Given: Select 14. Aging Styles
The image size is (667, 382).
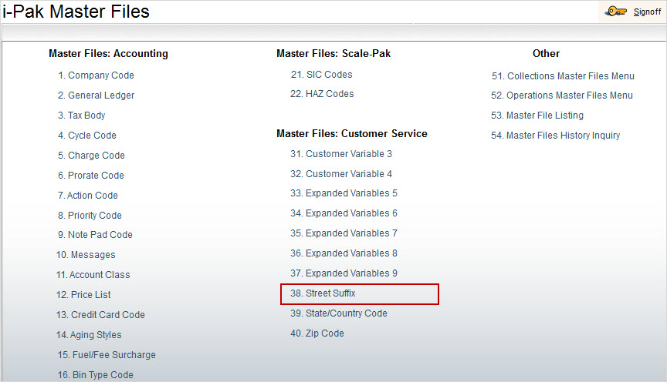Looking at the screenshot, I should (x=89, y=335).
